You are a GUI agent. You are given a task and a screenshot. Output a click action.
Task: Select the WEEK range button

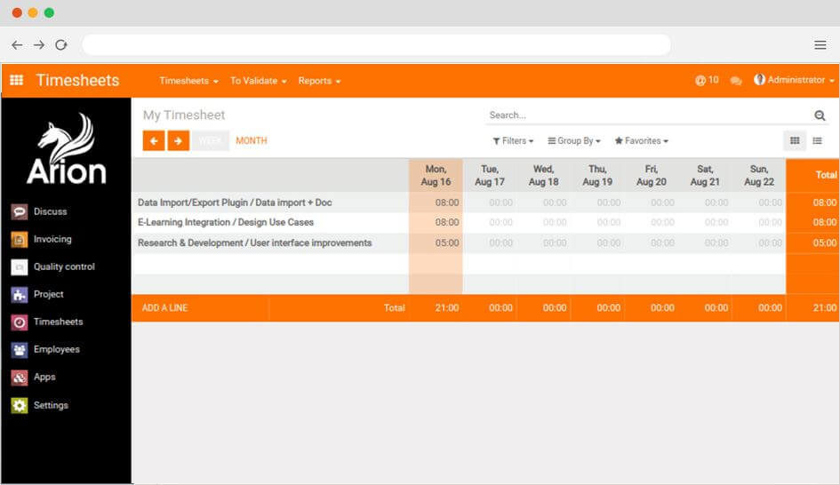pyautogui.click(x=211, y=140)
